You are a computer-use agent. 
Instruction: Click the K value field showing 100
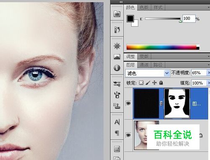pyautogui.click(x=189, y=18)
